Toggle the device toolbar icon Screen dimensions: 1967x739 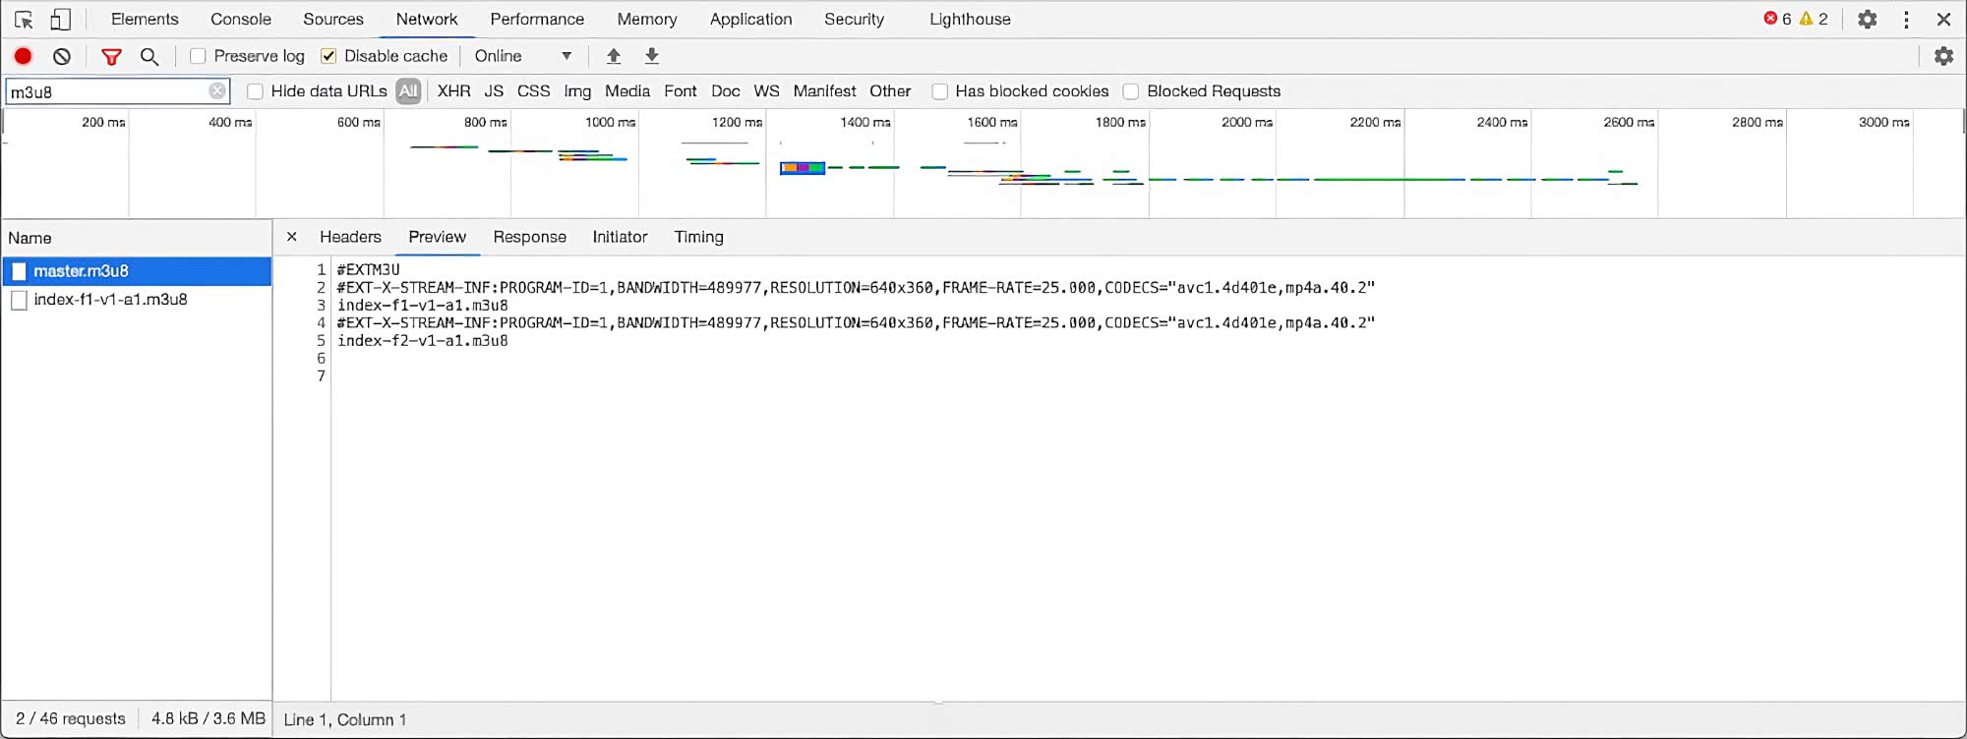tap(60, 20)
